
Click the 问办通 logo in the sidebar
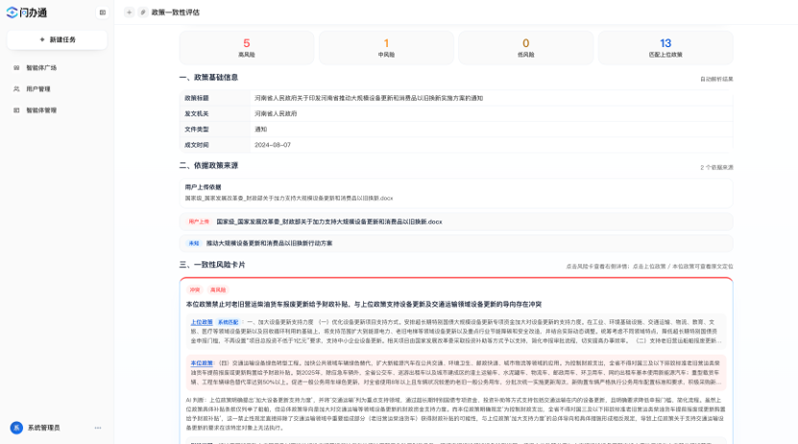[x=27, y=12]
